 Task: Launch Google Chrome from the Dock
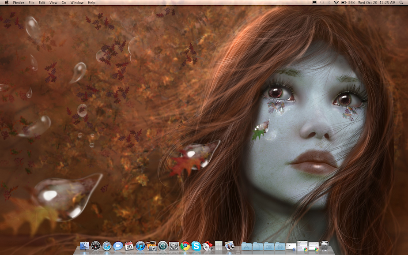pyautogui.click(x=185, y=246)
